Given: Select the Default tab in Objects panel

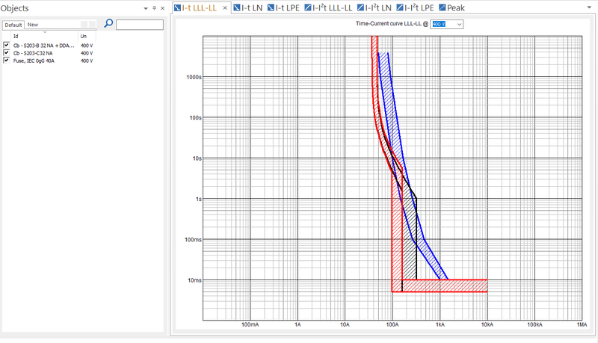Looking at the screenshot, I should pyautogui.click(x=13, y=25).
